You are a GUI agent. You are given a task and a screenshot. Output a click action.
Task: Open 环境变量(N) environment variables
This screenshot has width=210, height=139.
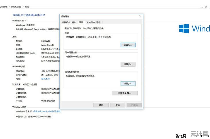coord(125,93)
